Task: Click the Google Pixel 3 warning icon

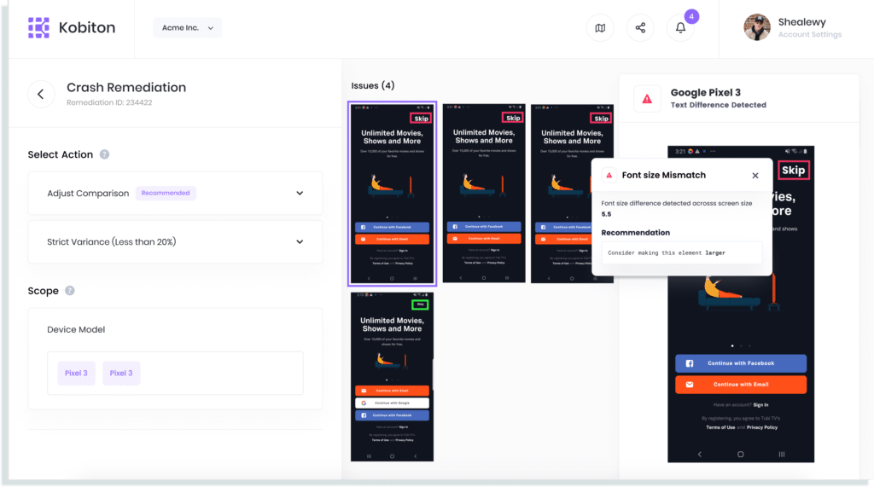Action: tap(647, 99)
